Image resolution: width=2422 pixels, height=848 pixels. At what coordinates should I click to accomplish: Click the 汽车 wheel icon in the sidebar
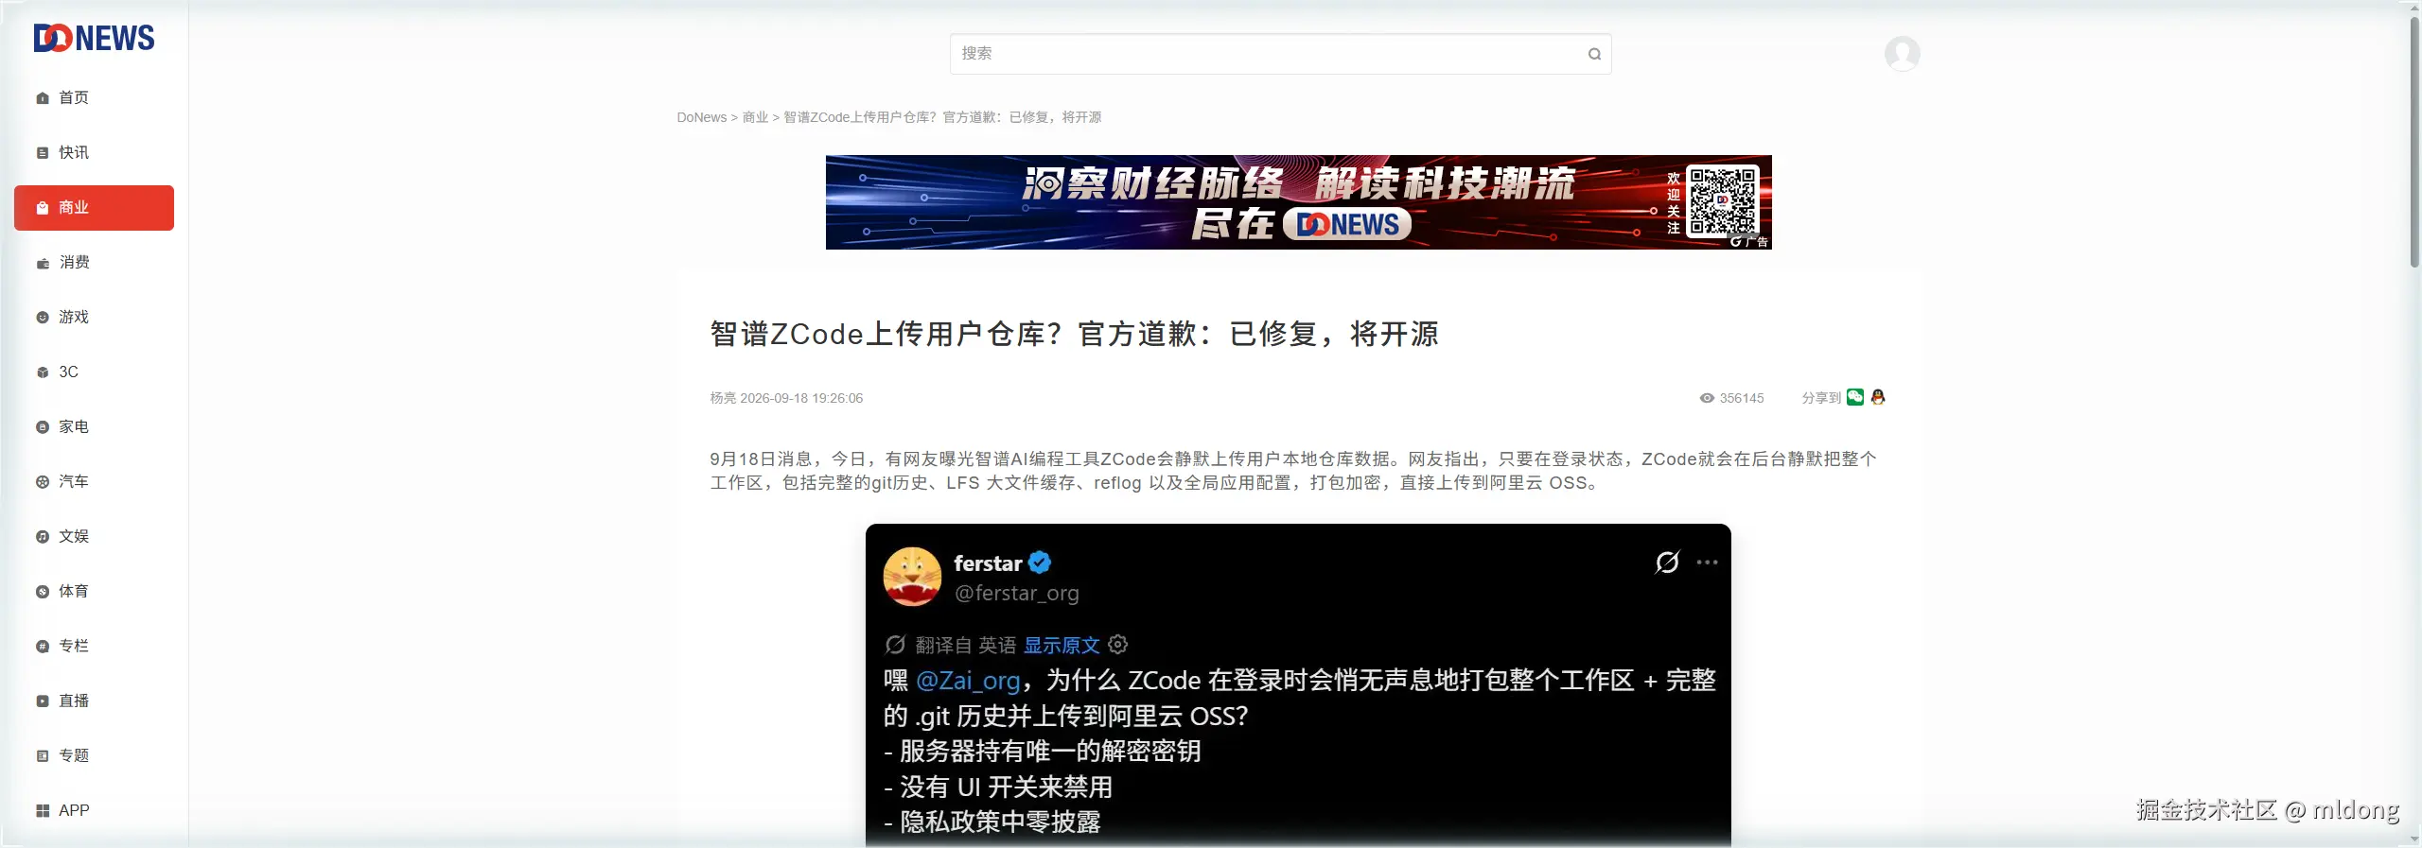43,482
